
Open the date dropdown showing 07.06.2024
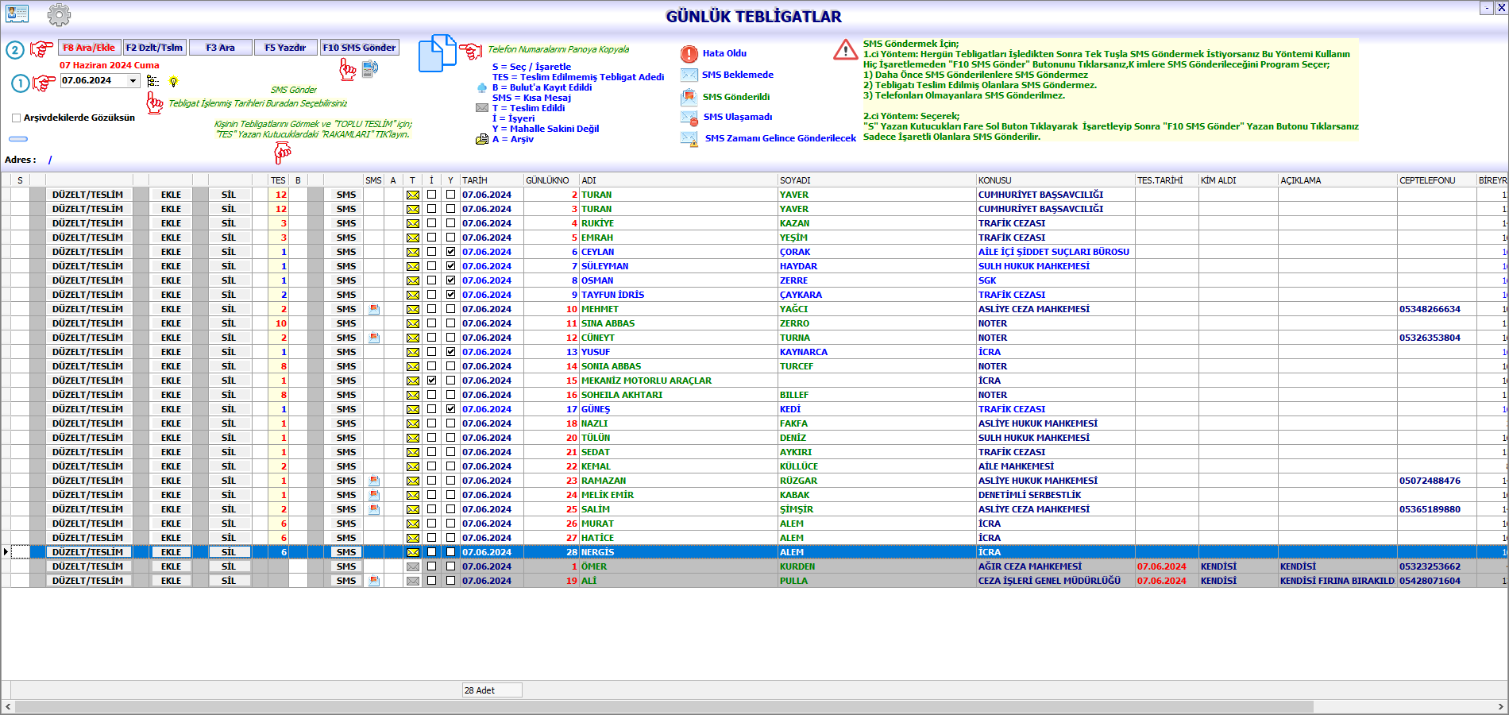133,81
